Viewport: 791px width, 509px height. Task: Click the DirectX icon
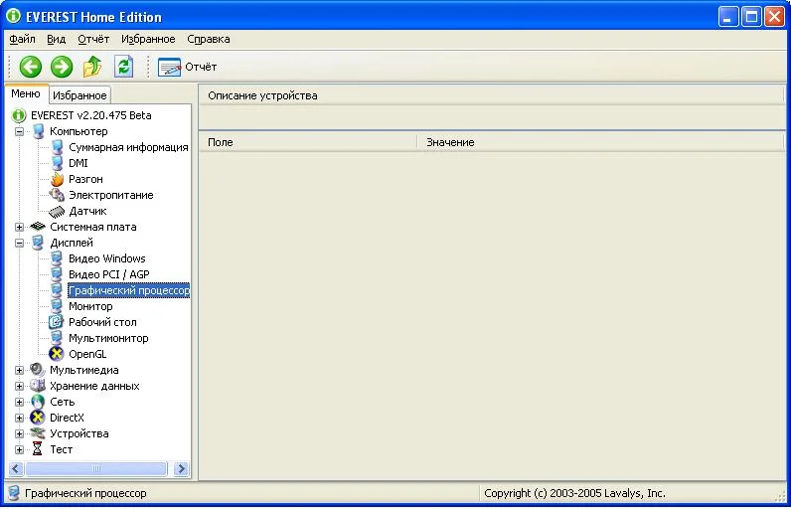38,418
